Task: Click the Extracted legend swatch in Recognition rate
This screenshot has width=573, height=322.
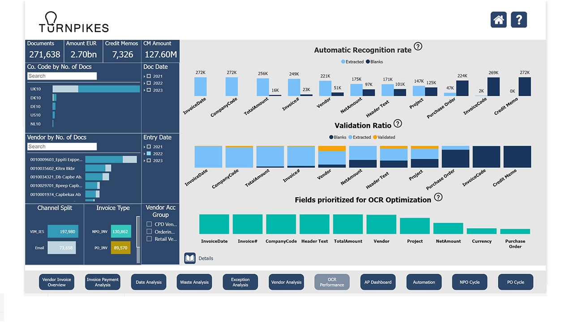Action: coord(343,62)
